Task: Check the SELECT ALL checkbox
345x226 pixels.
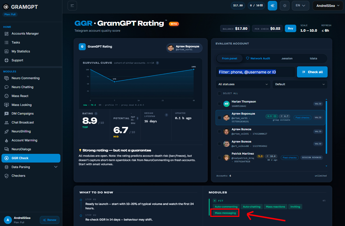Action: 219,93
